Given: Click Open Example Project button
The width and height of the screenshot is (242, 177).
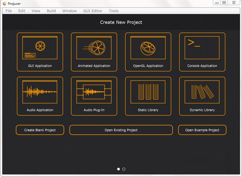Looking at the screenshot, I should point(202,130).
